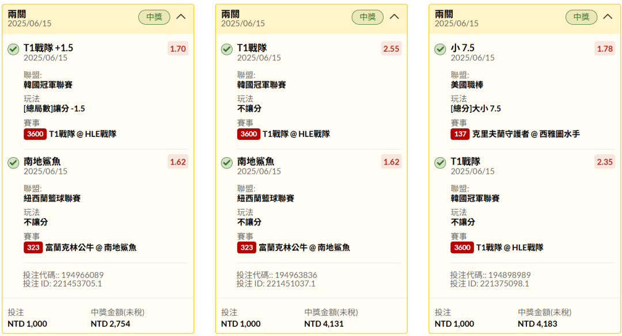Select the 1.78 odds tag
This screenshot has height=336, width=622.
tap(605, 49)
